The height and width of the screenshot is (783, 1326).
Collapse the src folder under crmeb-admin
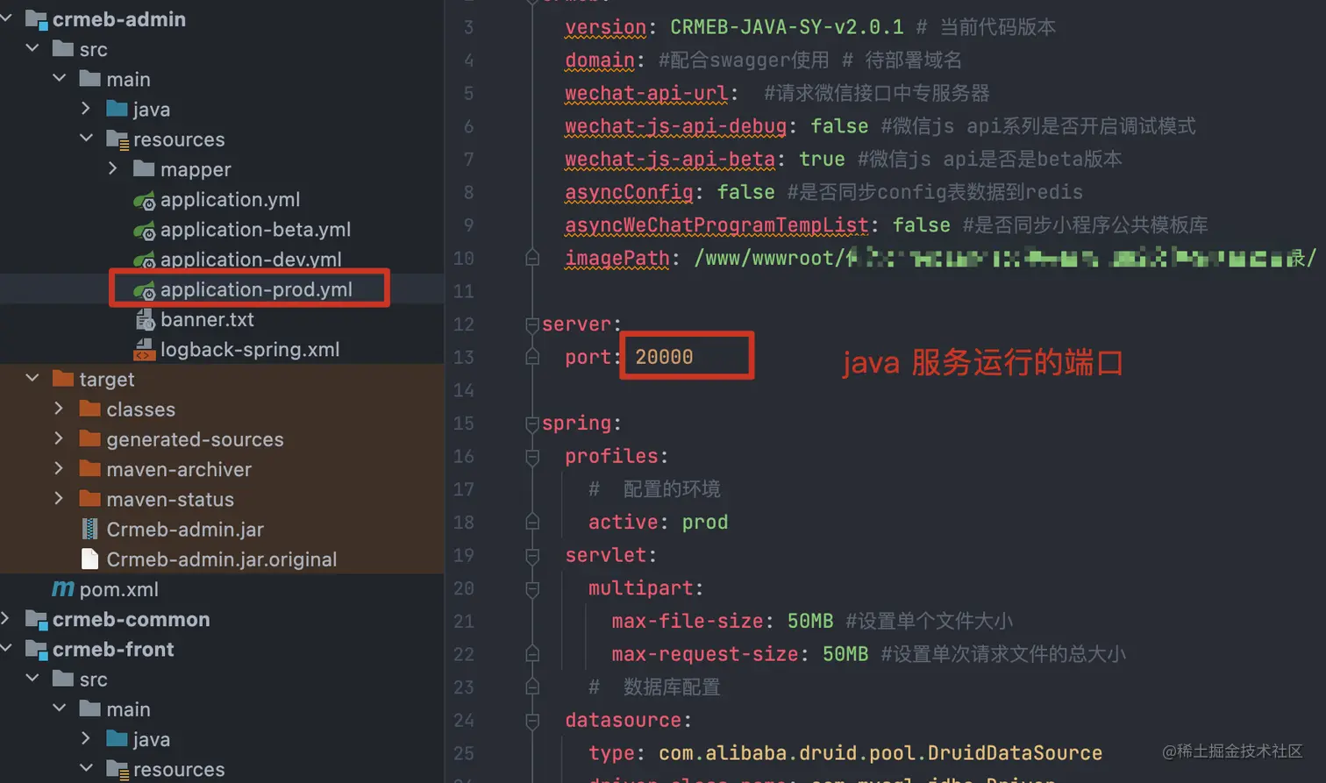(33, 48)
